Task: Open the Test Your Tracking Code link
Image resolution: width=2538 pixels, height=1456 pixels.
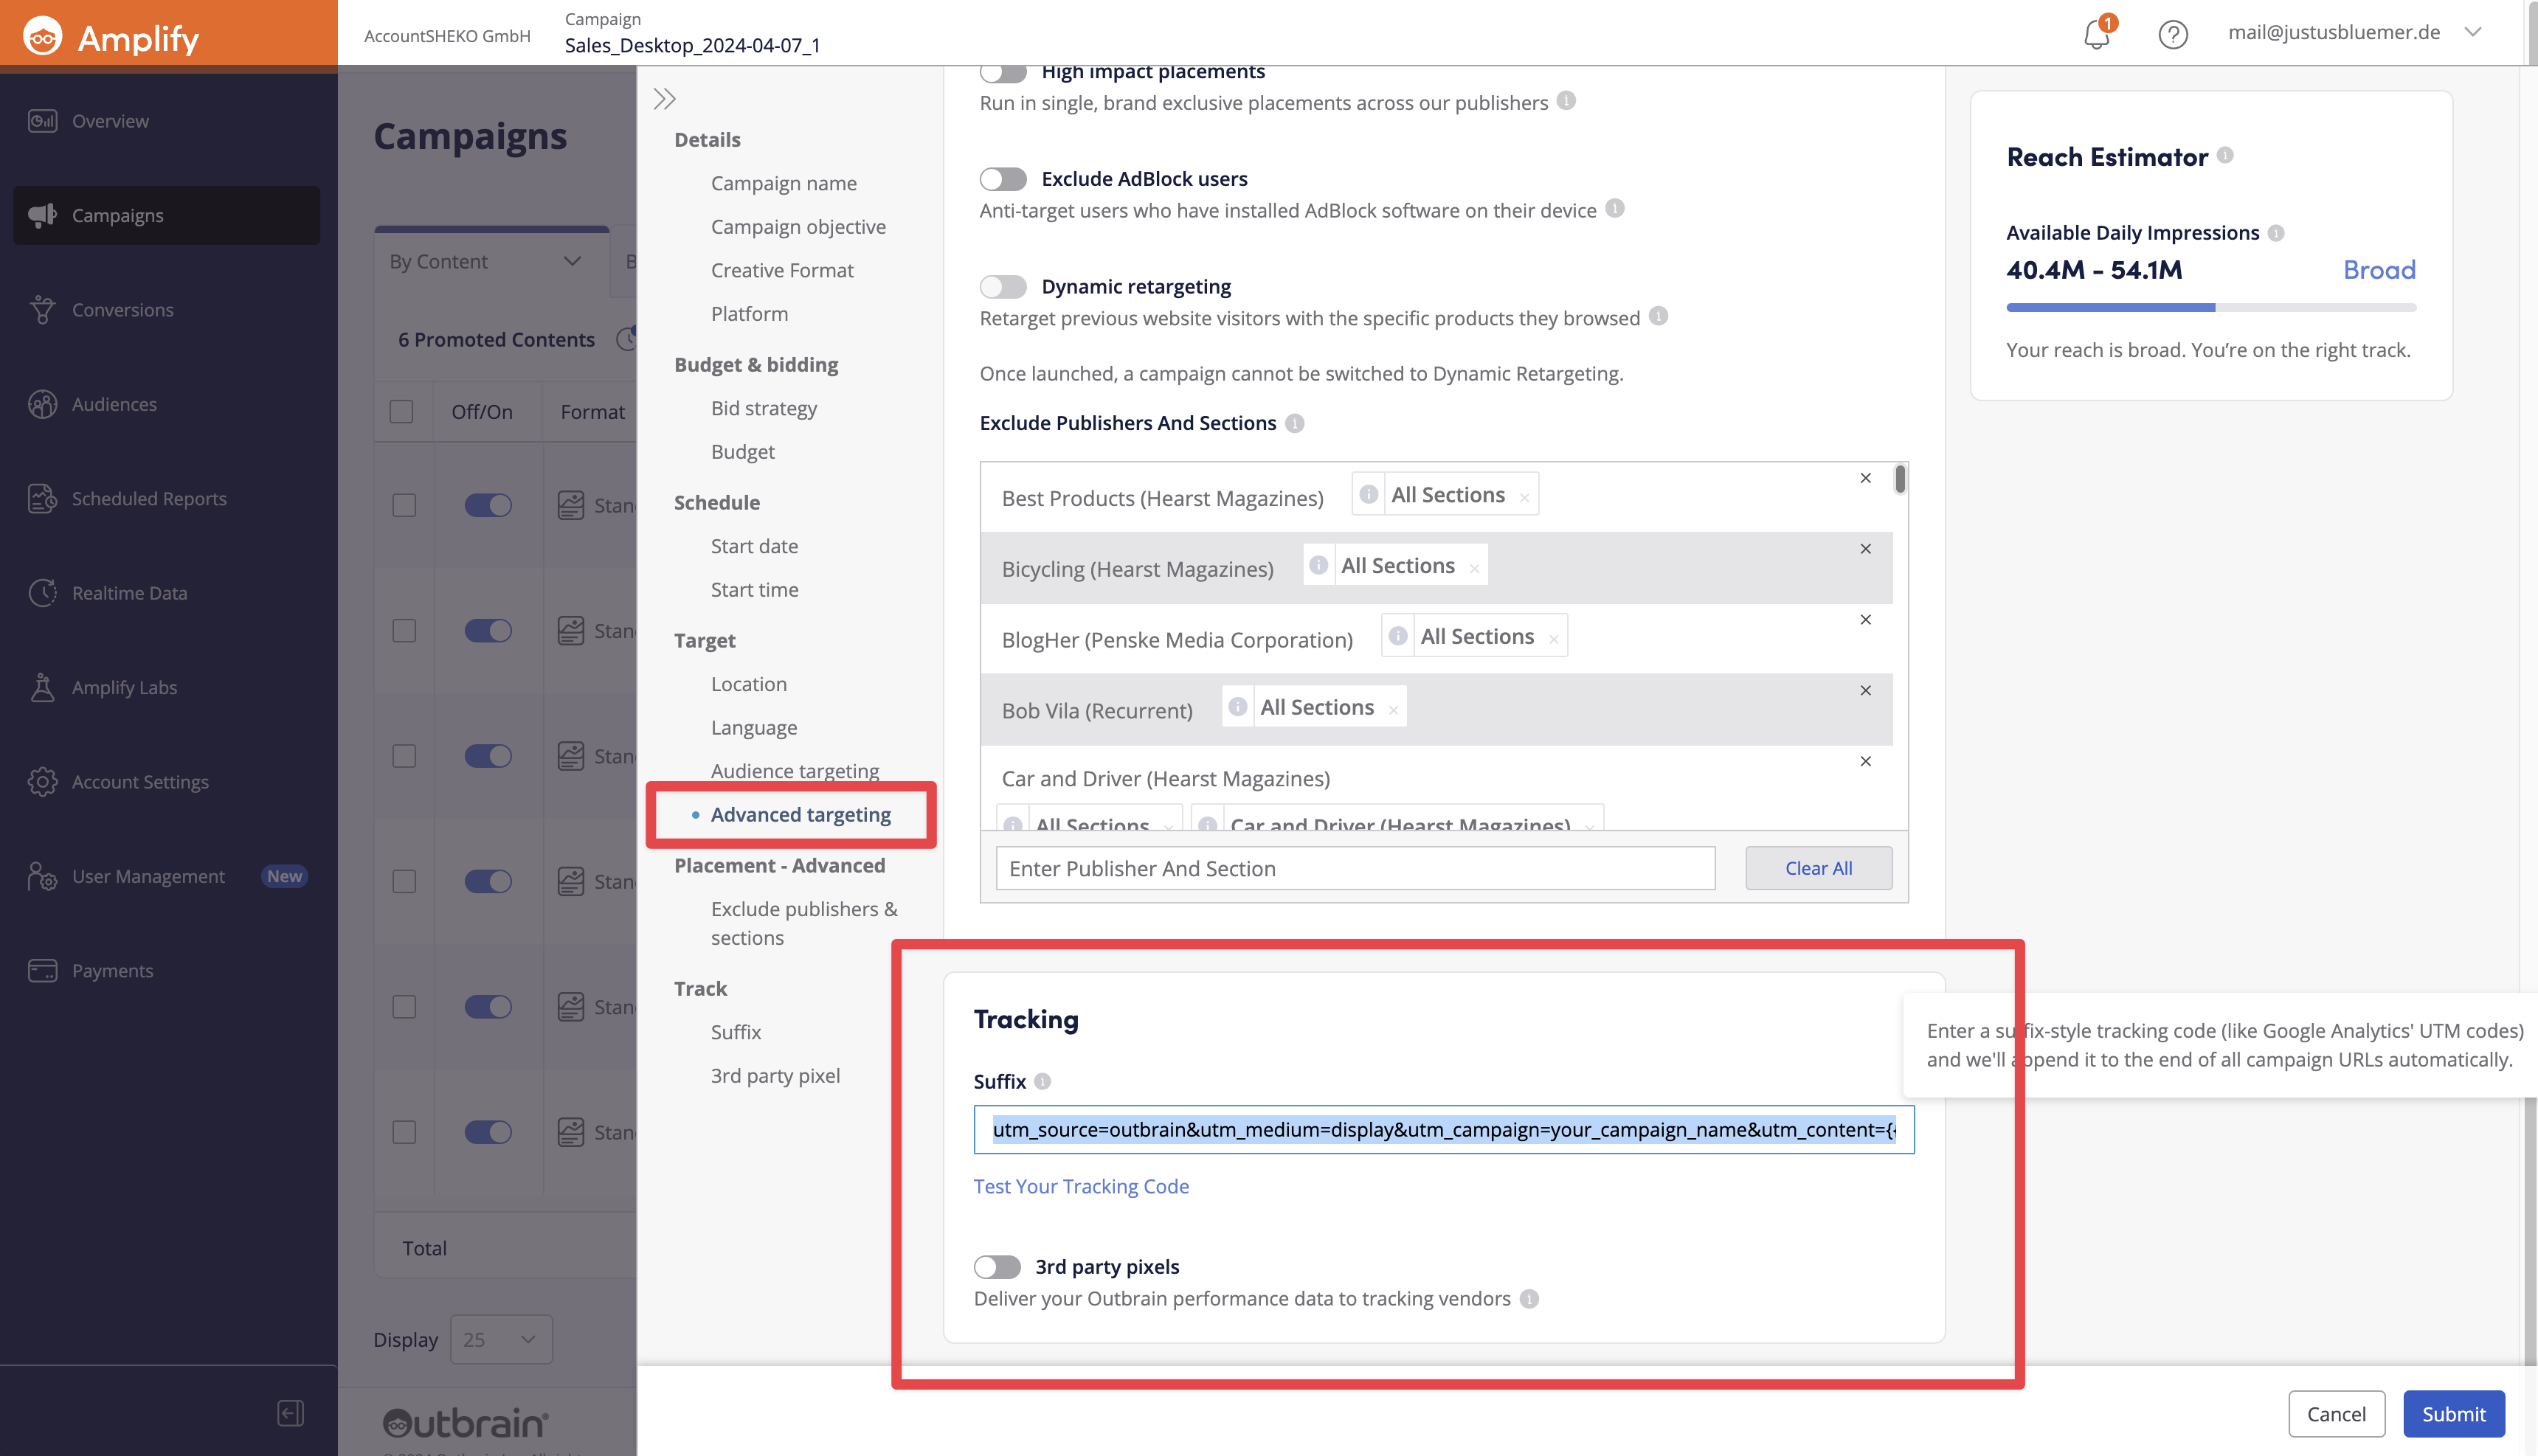Action: [1081, 1186]
